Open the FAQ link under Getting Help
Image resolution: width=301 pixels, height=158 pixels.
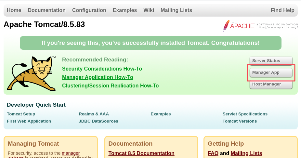(213, 153)
